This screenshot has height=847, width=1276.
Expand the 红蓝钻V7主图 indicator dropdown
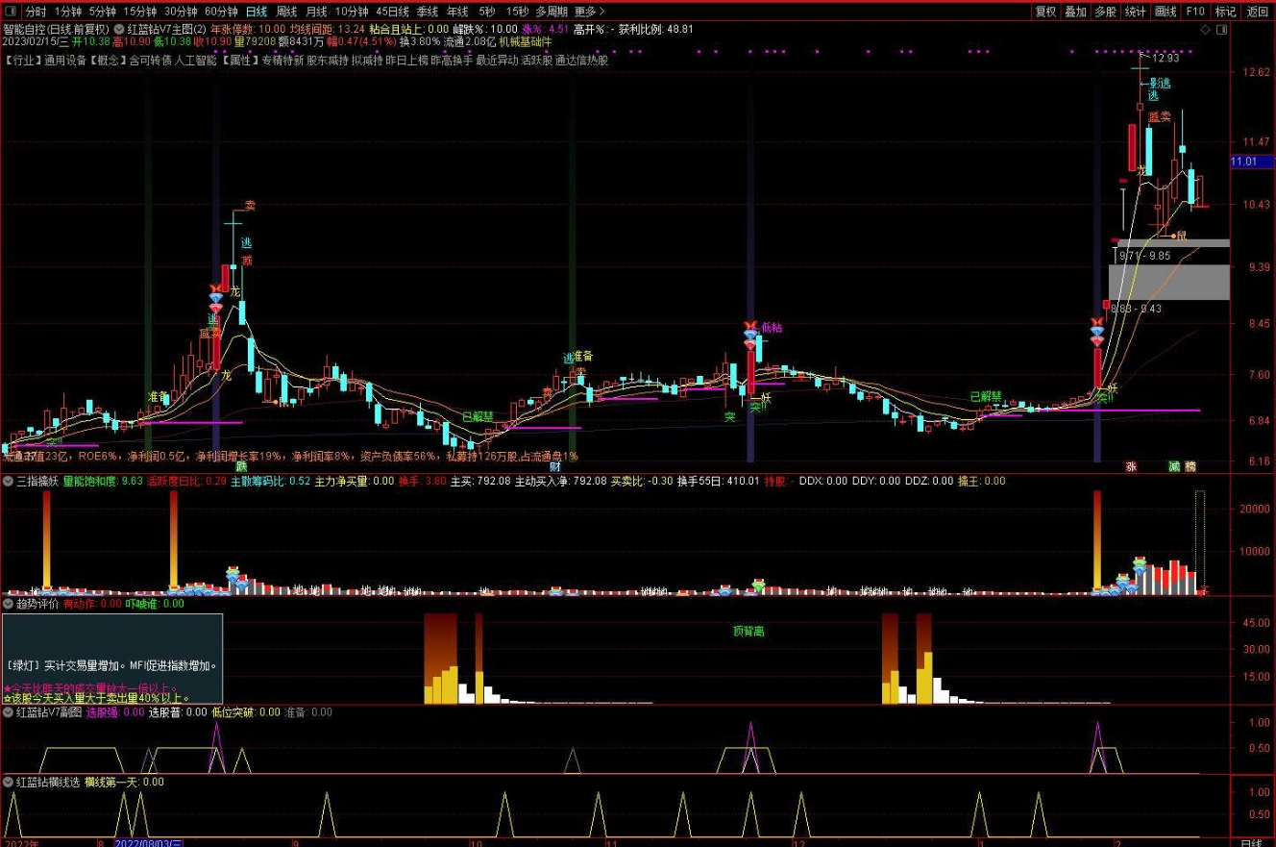119,29
